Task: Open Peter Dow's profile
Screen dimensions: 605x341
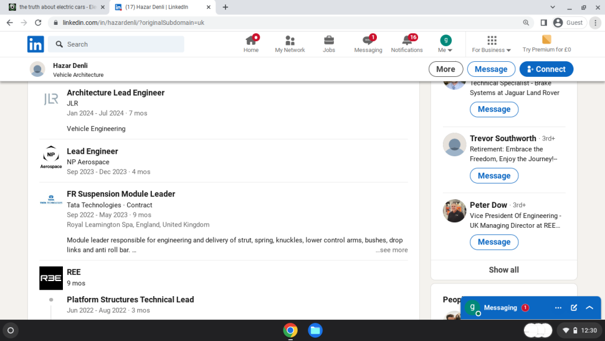Action: (x=488, y=205)
